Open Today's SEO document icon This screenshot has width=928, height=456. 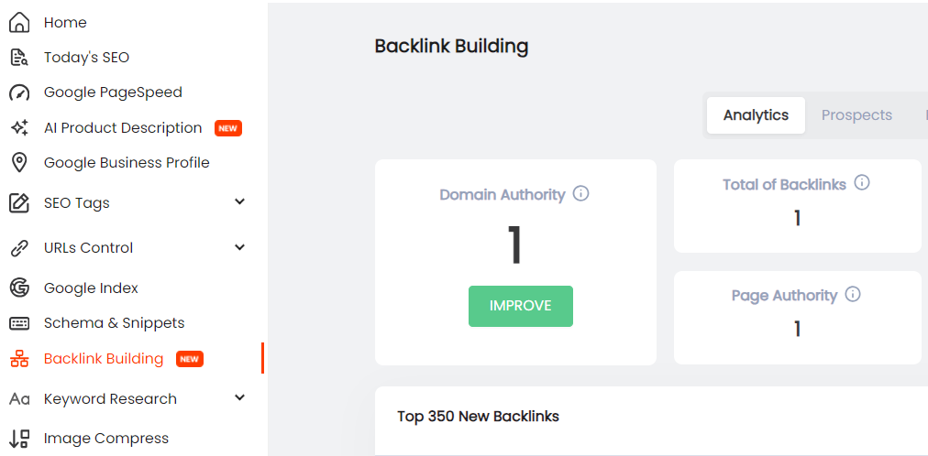point(19,58)
